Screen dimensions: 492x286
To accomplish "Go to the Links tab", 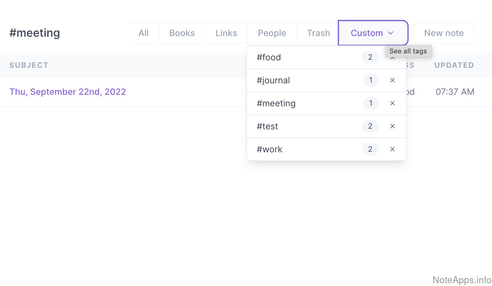I will [x=226, y=33].
